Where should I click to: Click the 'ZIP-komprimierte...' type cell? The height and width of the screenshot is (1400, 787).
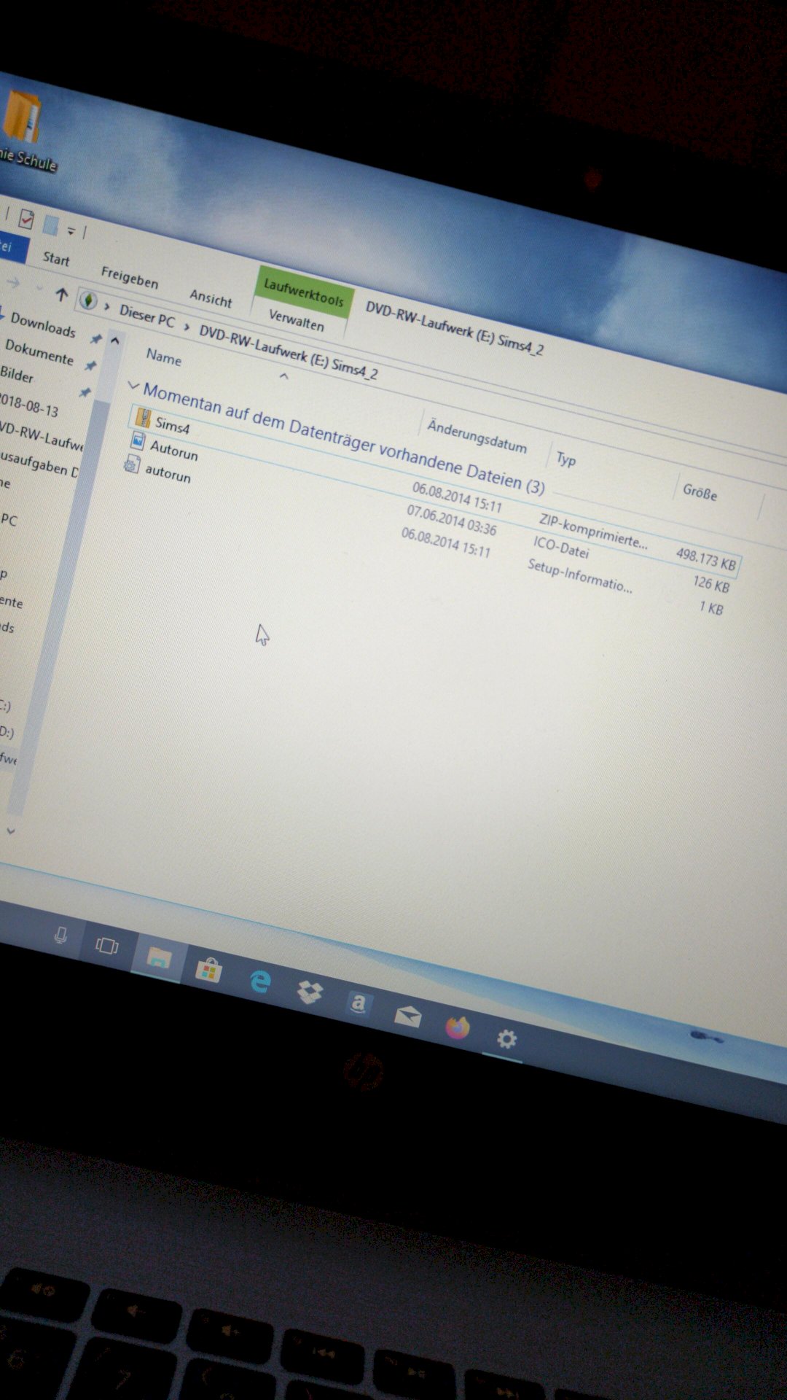tap(592, 530)
